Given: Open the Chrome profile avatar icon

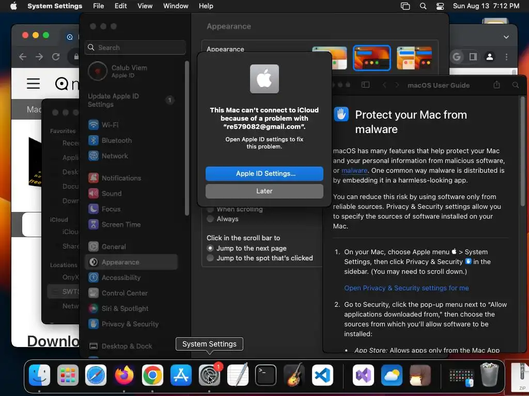Looking at the screenshot, I should [x=490, y=57].
